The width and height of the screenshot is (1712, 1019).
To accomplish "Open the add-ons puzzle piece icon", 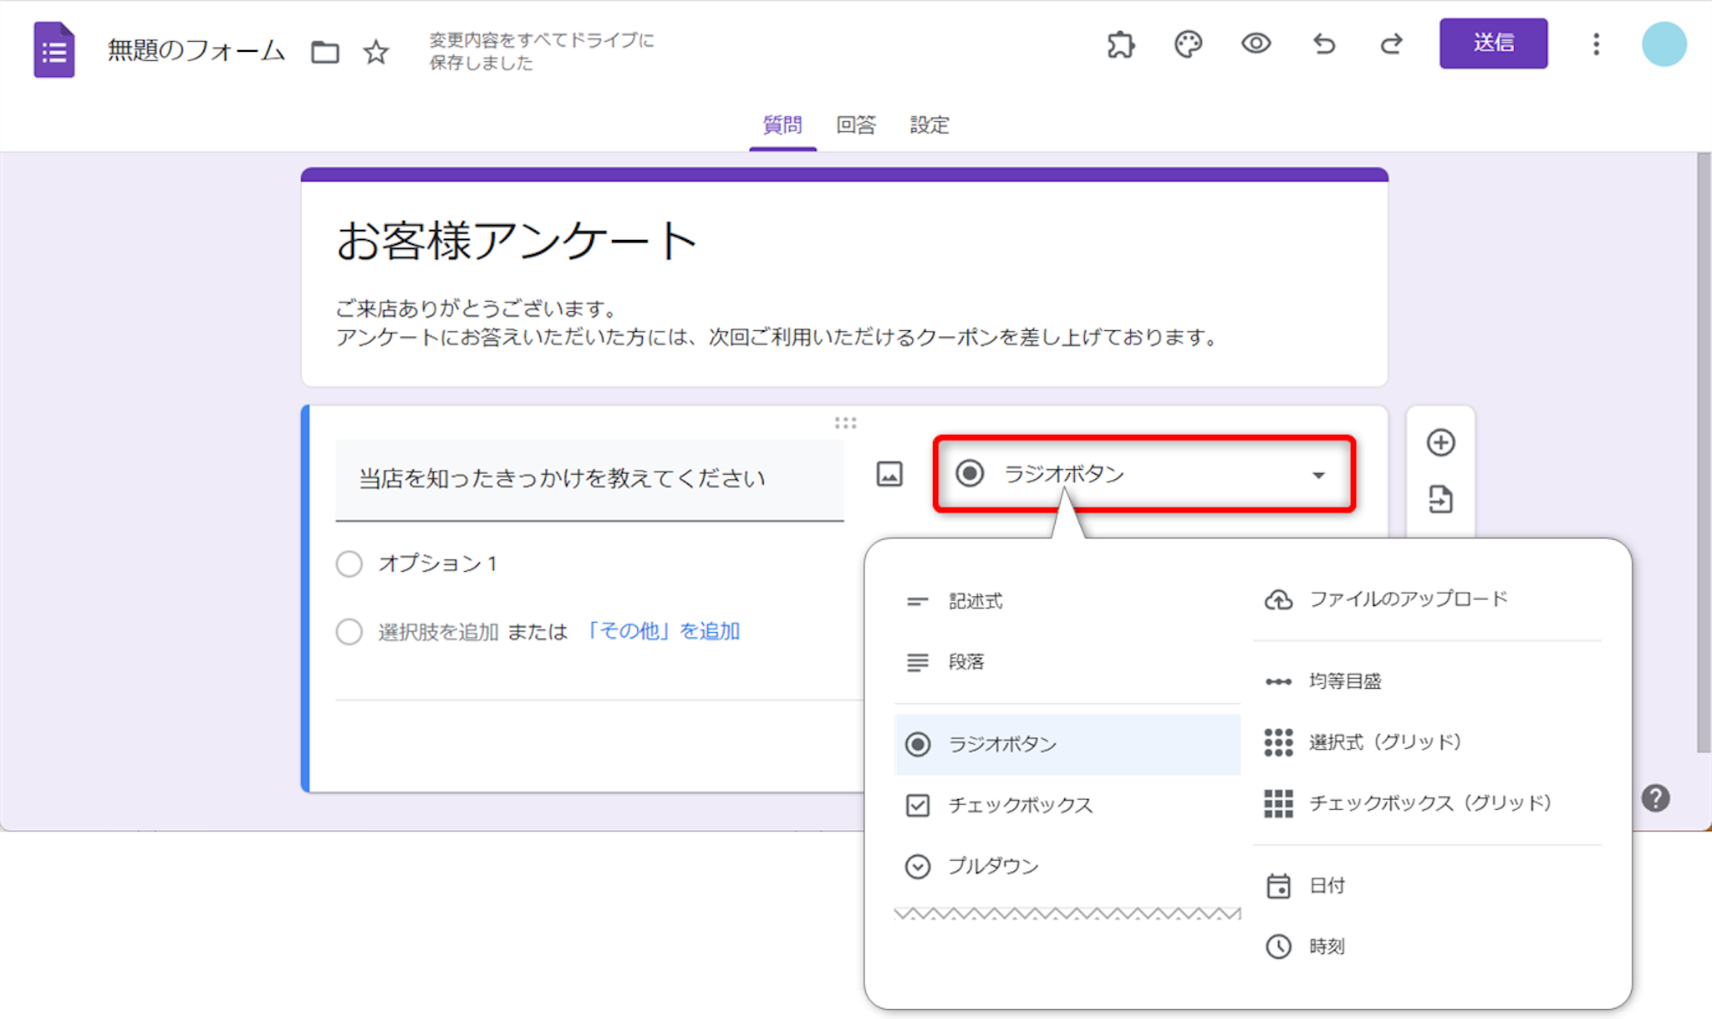I will [x=1120, y=44].
